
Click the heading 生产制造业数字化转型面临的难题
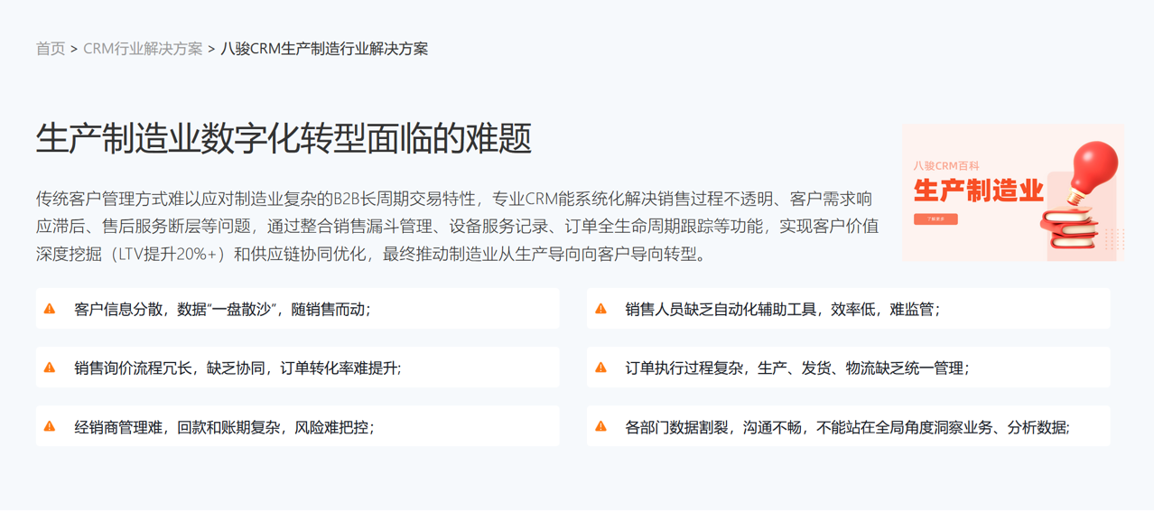coord(284,138)
